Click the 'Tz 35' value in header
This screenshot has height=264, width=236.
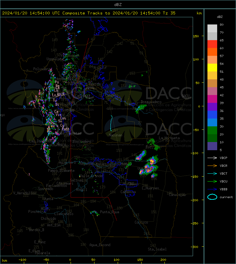169,13
